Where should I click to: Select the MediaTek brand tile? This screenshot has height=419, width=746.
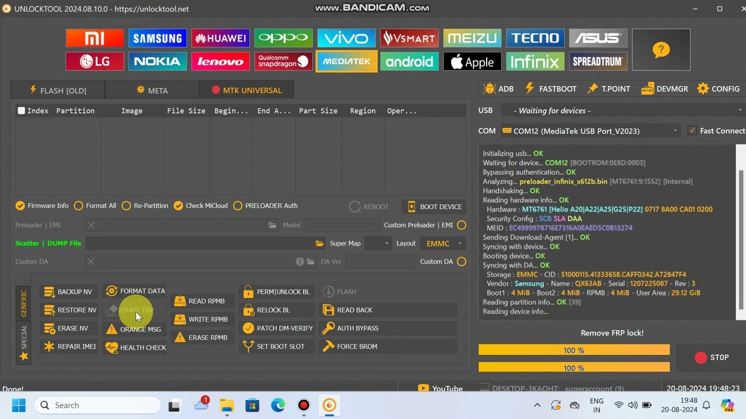tap(346, 61)
